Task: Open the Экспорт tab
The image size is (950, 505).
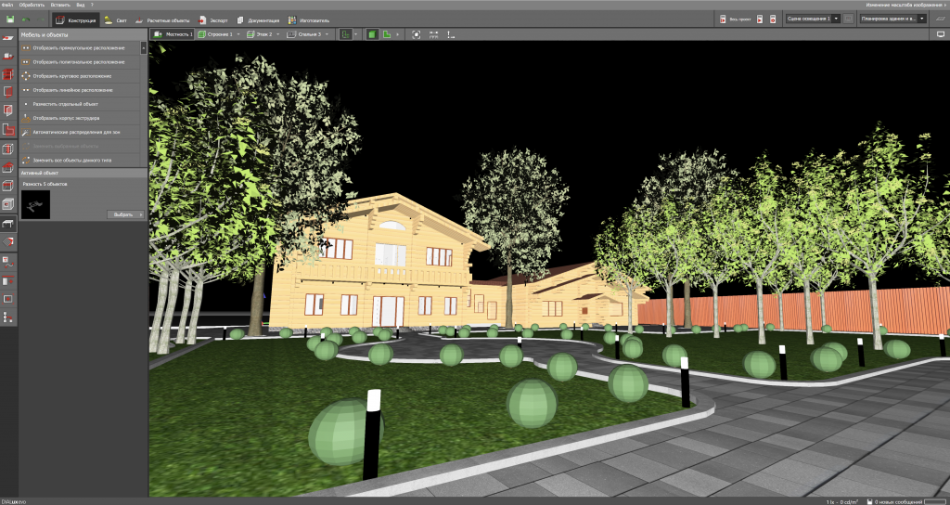Action: [x=212, y=19]
